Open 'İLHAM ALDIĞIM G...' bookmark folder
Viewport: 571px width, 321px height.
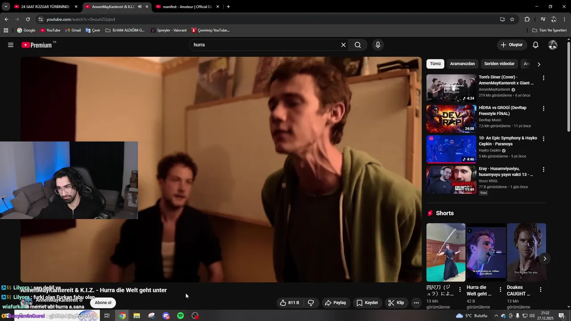[x=125, y=30]
